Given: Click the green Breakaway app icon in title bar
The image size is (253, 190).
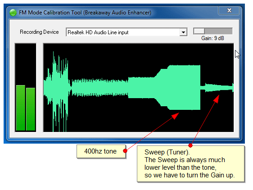Looking at the screenshot, I should pyautogui.click(x=13, y=13).
